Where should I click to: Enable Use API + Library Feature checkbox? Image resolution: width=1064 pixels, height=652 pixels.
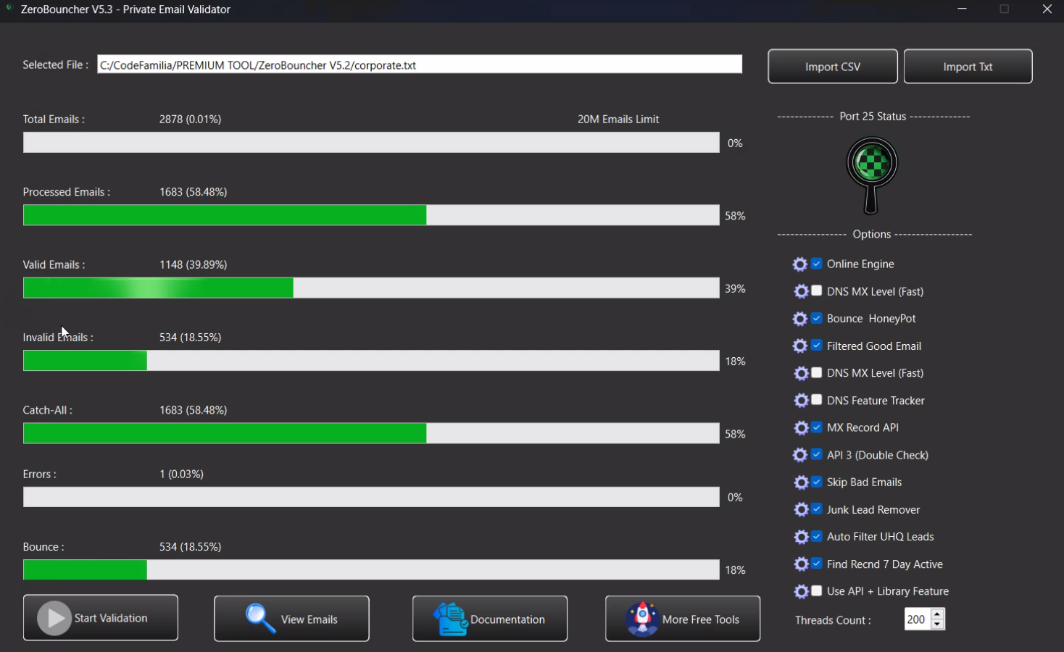tap(817, 591)
